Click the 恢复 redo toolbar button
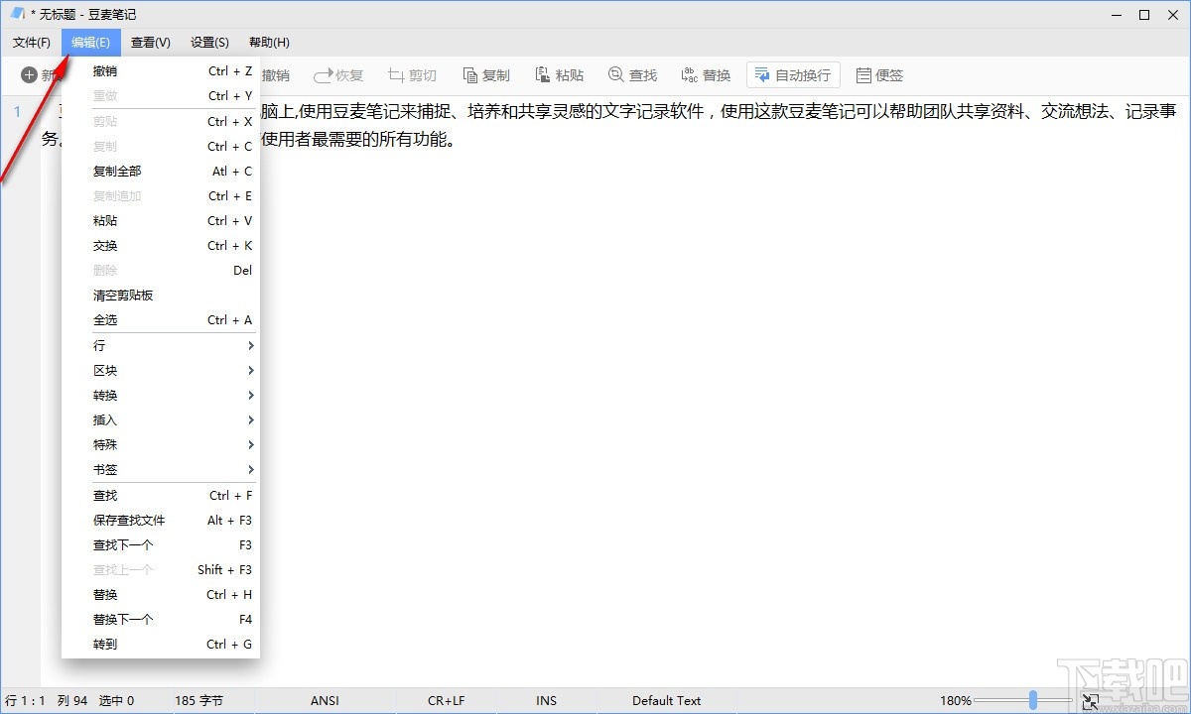 click(x=338, y=75)
